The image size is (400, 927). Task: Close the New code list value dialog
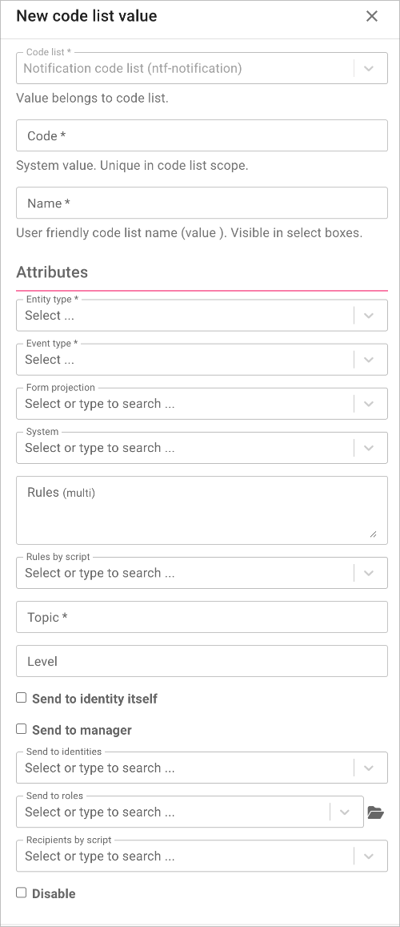(372, 16)
